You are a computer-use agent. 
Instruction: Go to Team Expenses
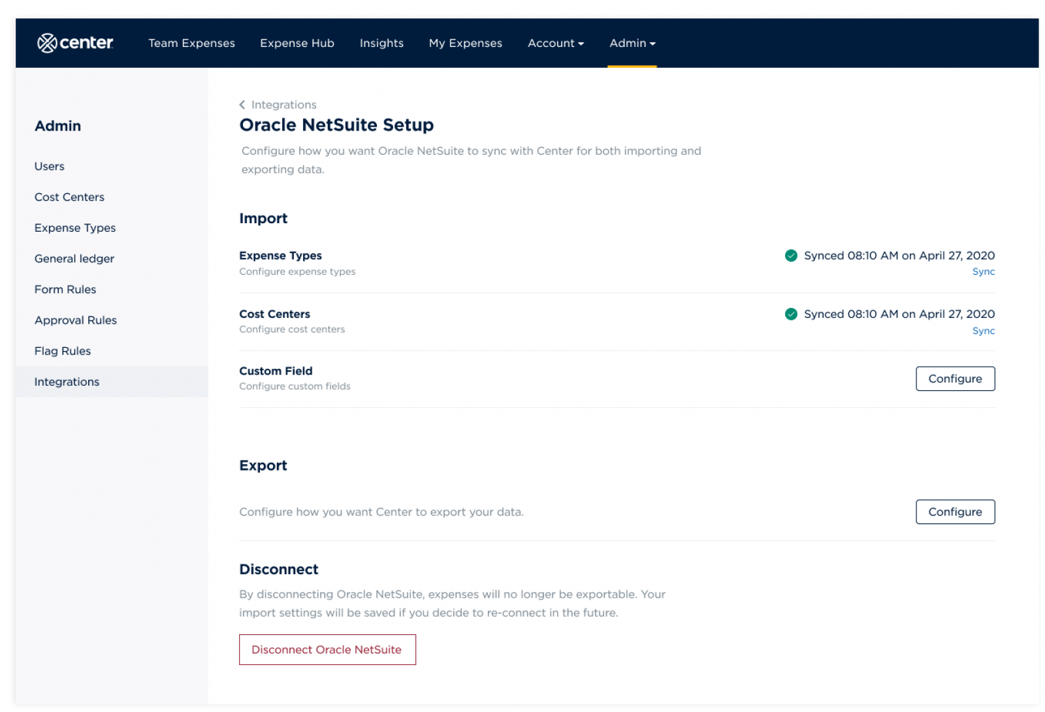[191, 43]
